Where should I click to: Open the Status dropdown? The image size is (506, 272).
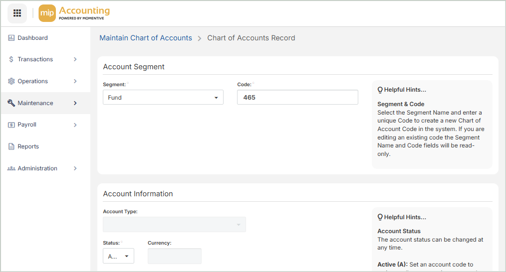click(118, 257)
